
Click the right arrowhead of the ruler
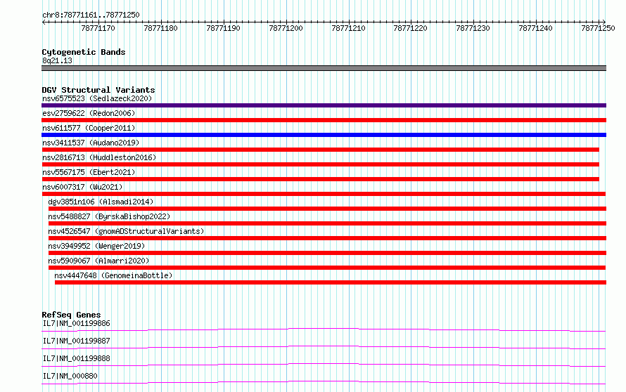pyautogui.click(x=604, y=22)
